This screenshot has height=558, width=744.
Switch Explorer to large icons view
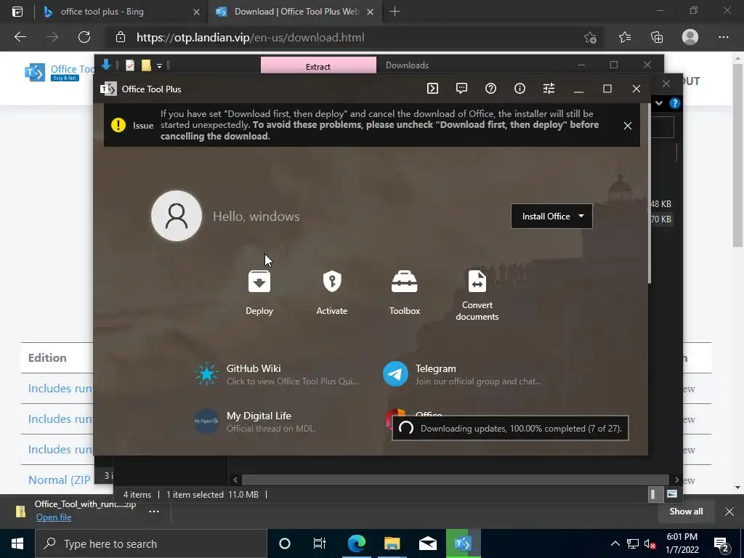point(672,494)
